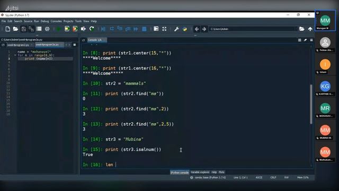This screenshot has width=339, height=191.
Task: Select Murugan M participant thumbnail in Jitsi
Action: [x=325, y=21]
